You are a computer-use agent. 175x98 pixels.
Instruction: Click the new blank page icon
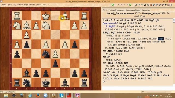tap(136, 5)
